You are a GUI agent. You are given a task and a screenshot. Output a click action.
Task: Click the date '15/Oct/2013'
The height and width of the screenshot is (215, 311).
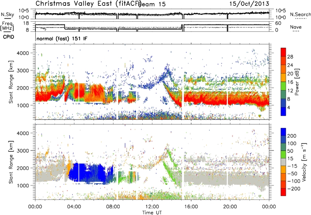(249, 4)
